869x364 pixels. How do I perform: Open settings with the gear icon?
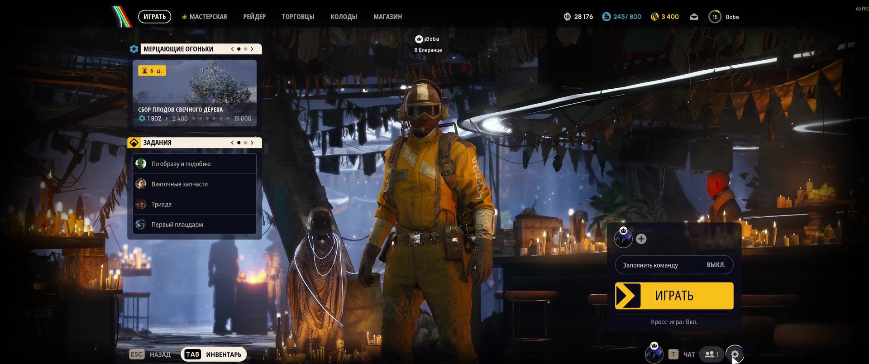[x=735, y=354]
